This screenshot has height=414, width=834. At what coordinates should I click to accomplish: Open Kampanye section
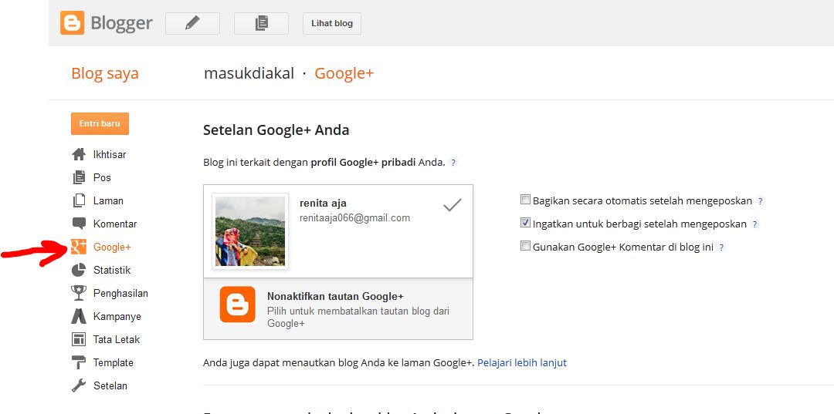117,316
